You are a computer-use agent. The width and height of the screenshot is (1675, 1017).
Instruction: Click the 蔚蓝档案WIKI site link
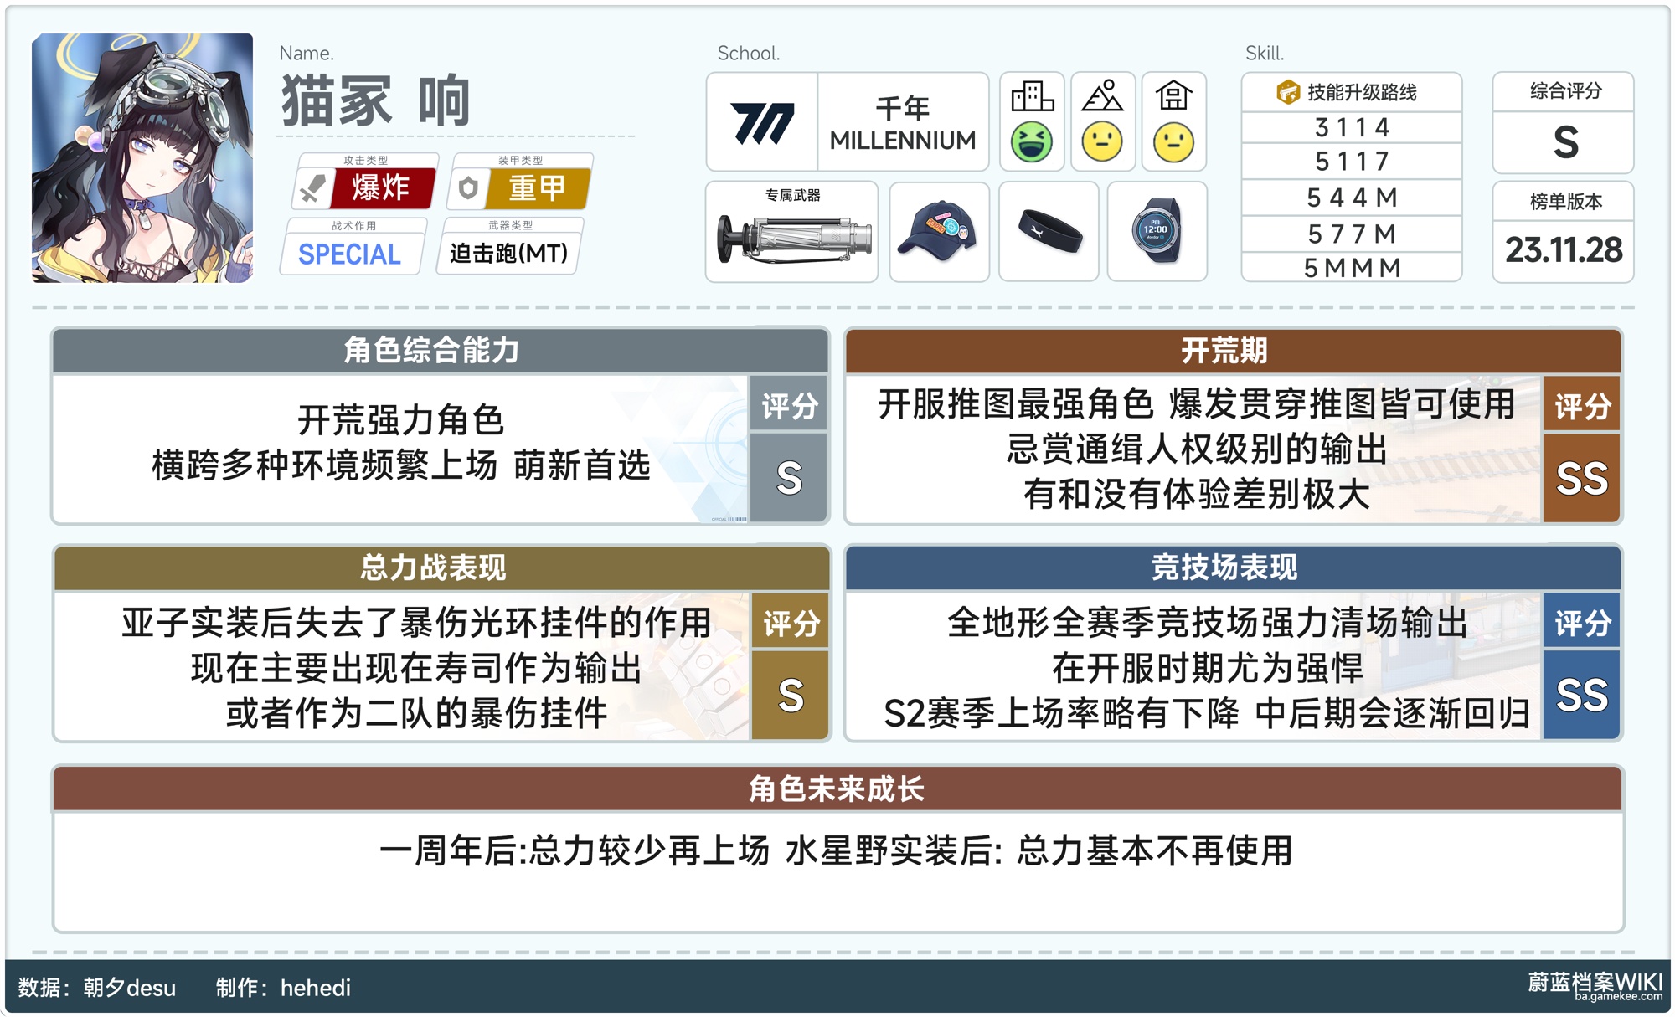[x=1595, y=984]
